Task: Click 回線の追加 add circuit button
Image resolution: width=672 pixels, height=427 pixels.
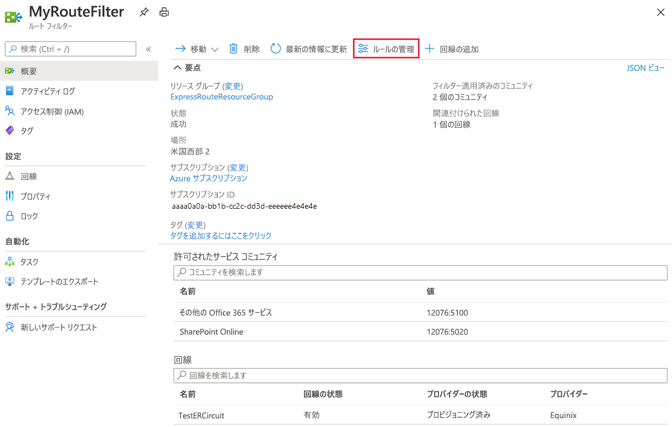Action: pyautogui.click(x=452, y=49)
